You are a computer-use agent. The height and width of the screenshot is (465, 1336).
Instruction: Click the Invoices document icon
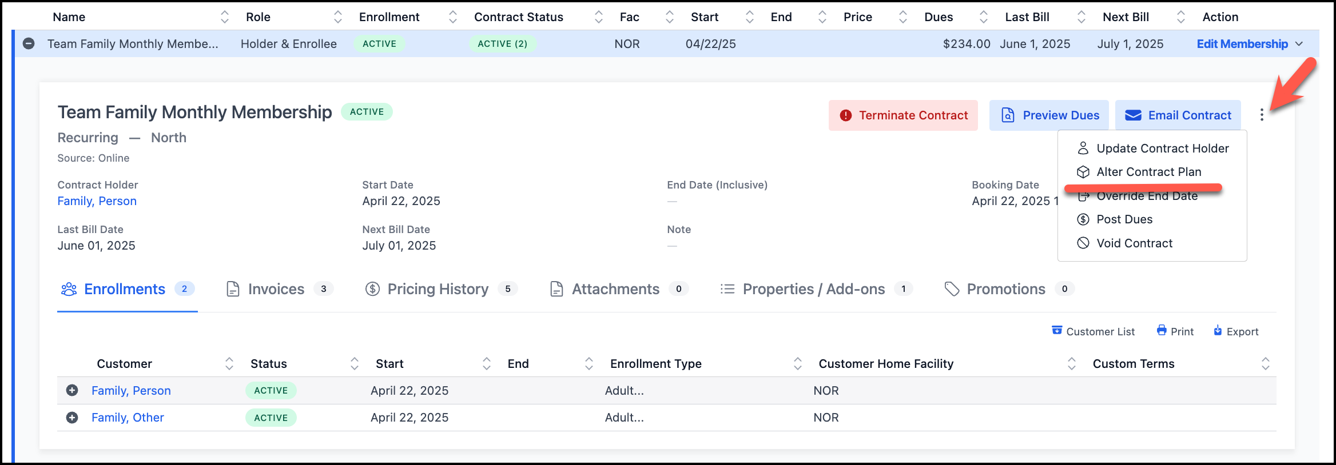[x=233, y=289]
